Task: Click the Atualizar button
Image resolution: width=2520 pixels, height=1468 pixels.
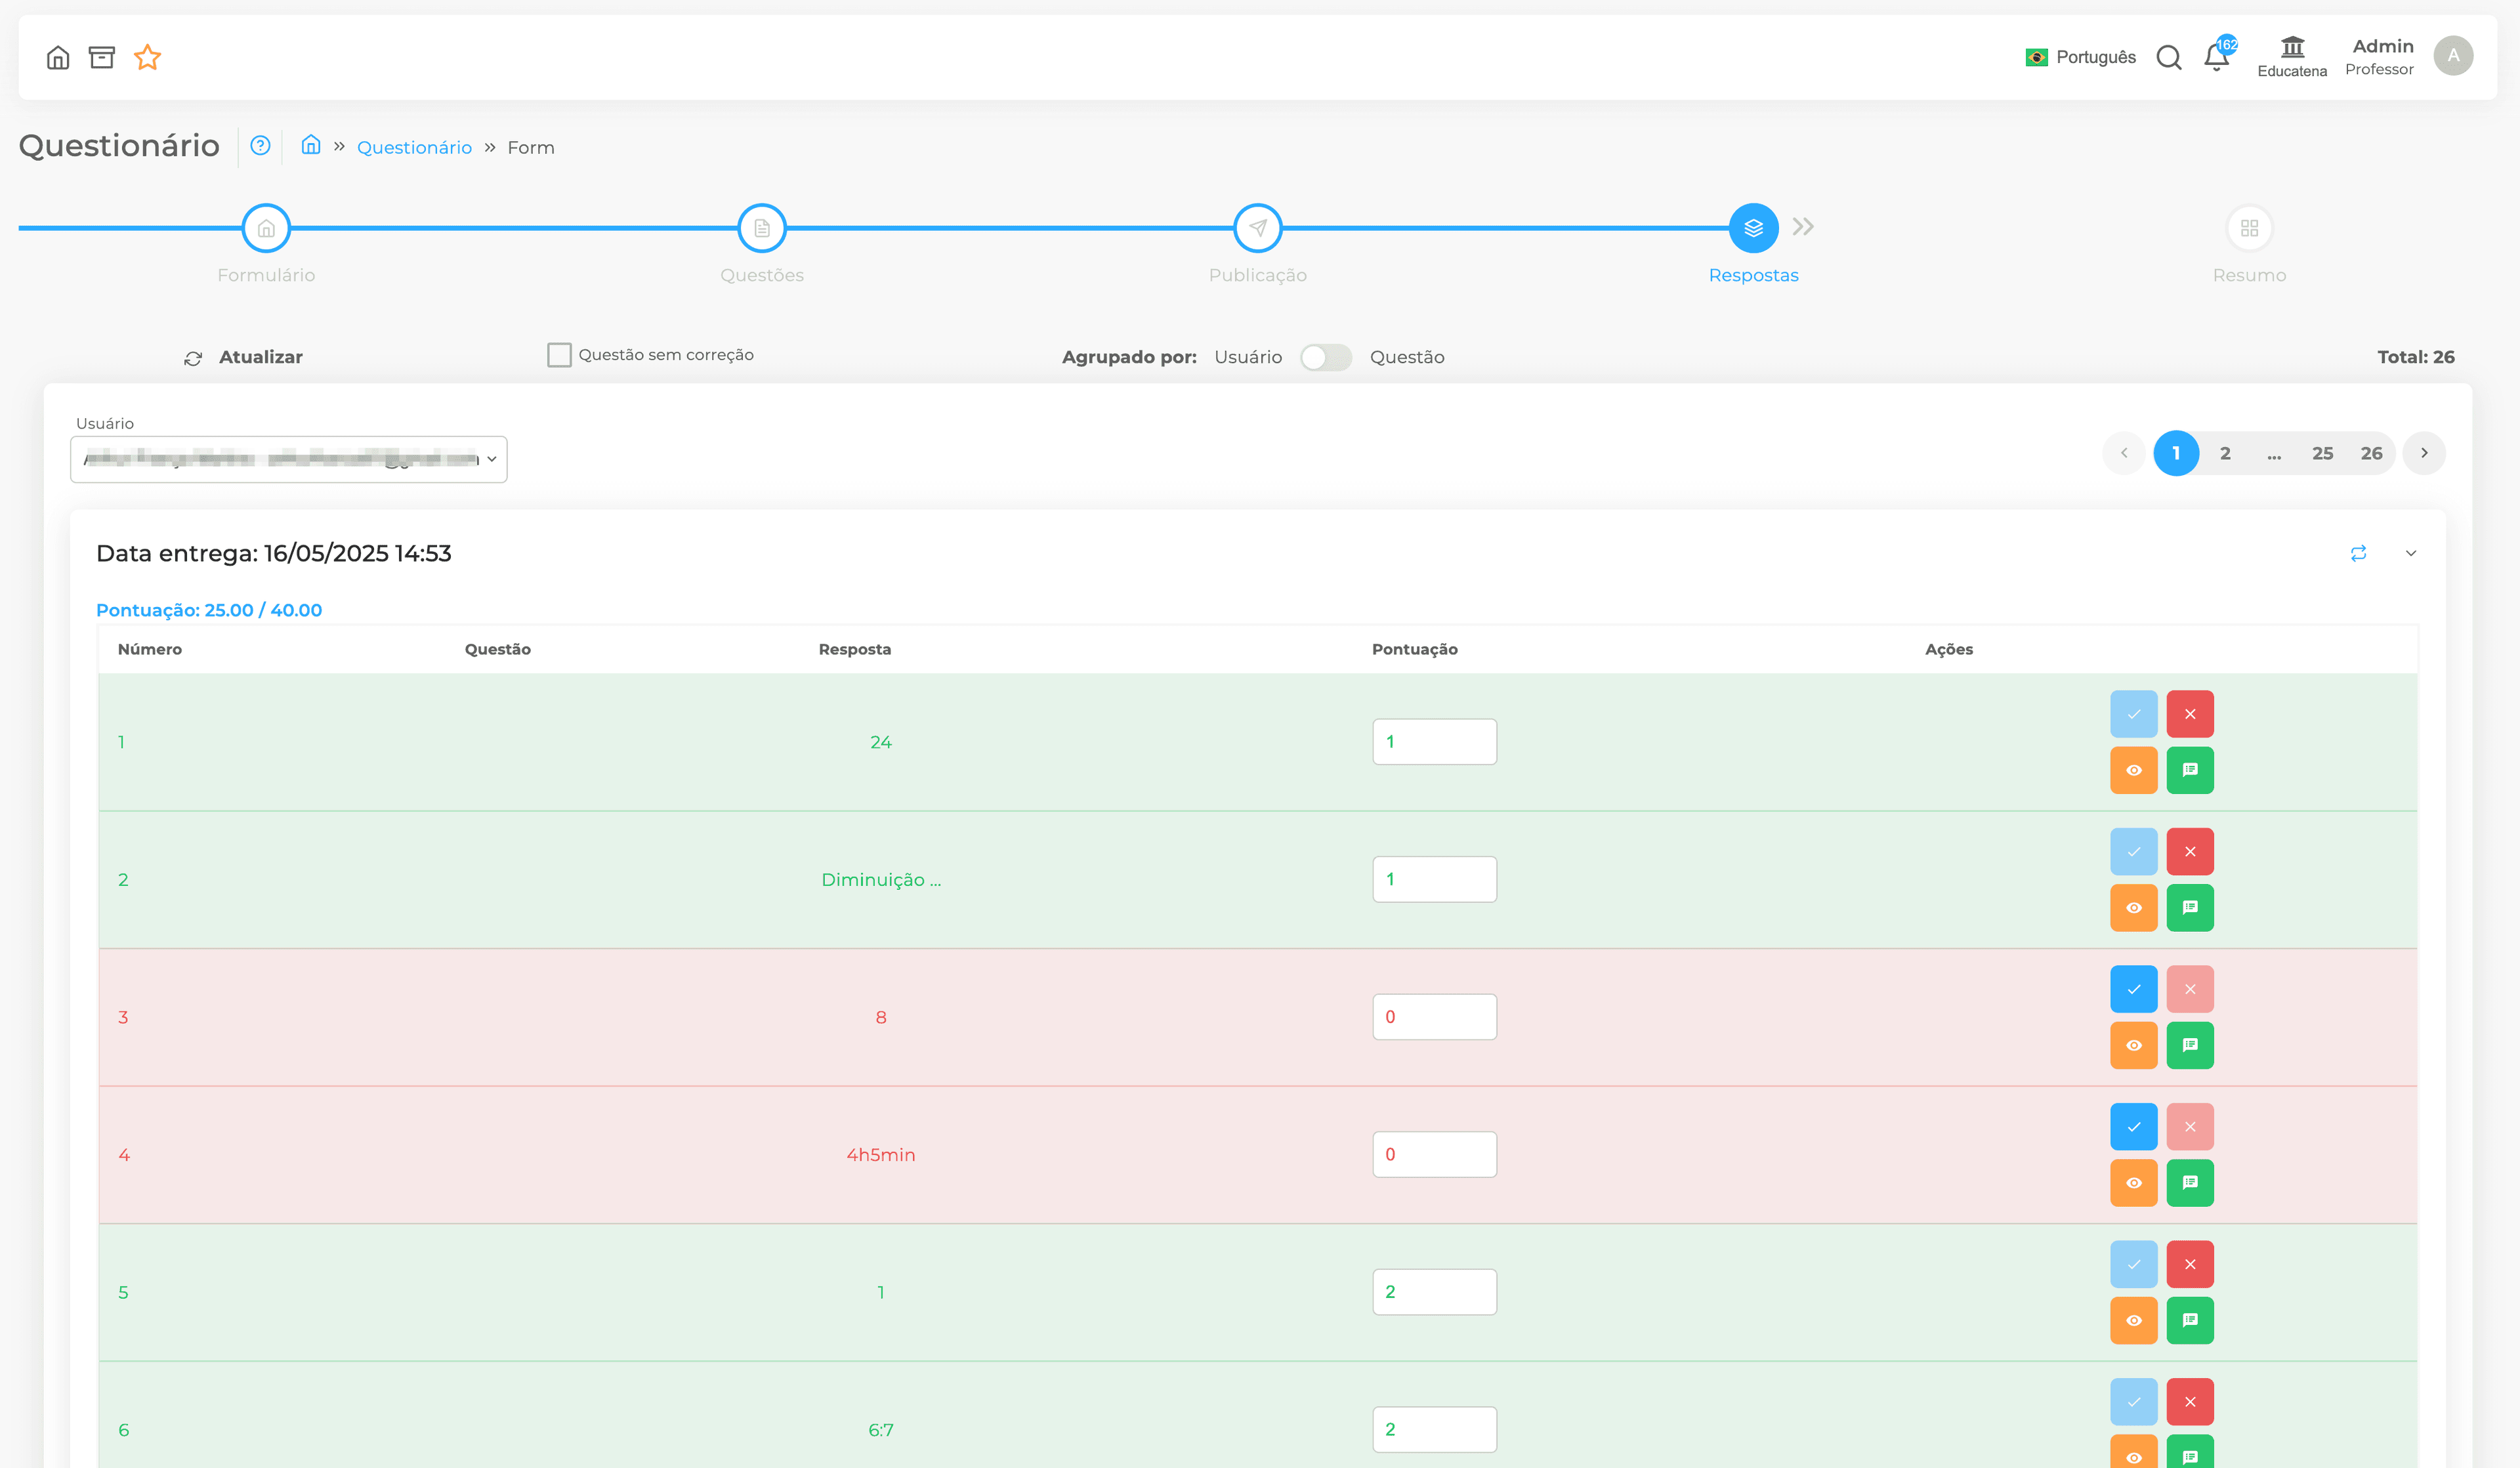Action: (243, 357)
